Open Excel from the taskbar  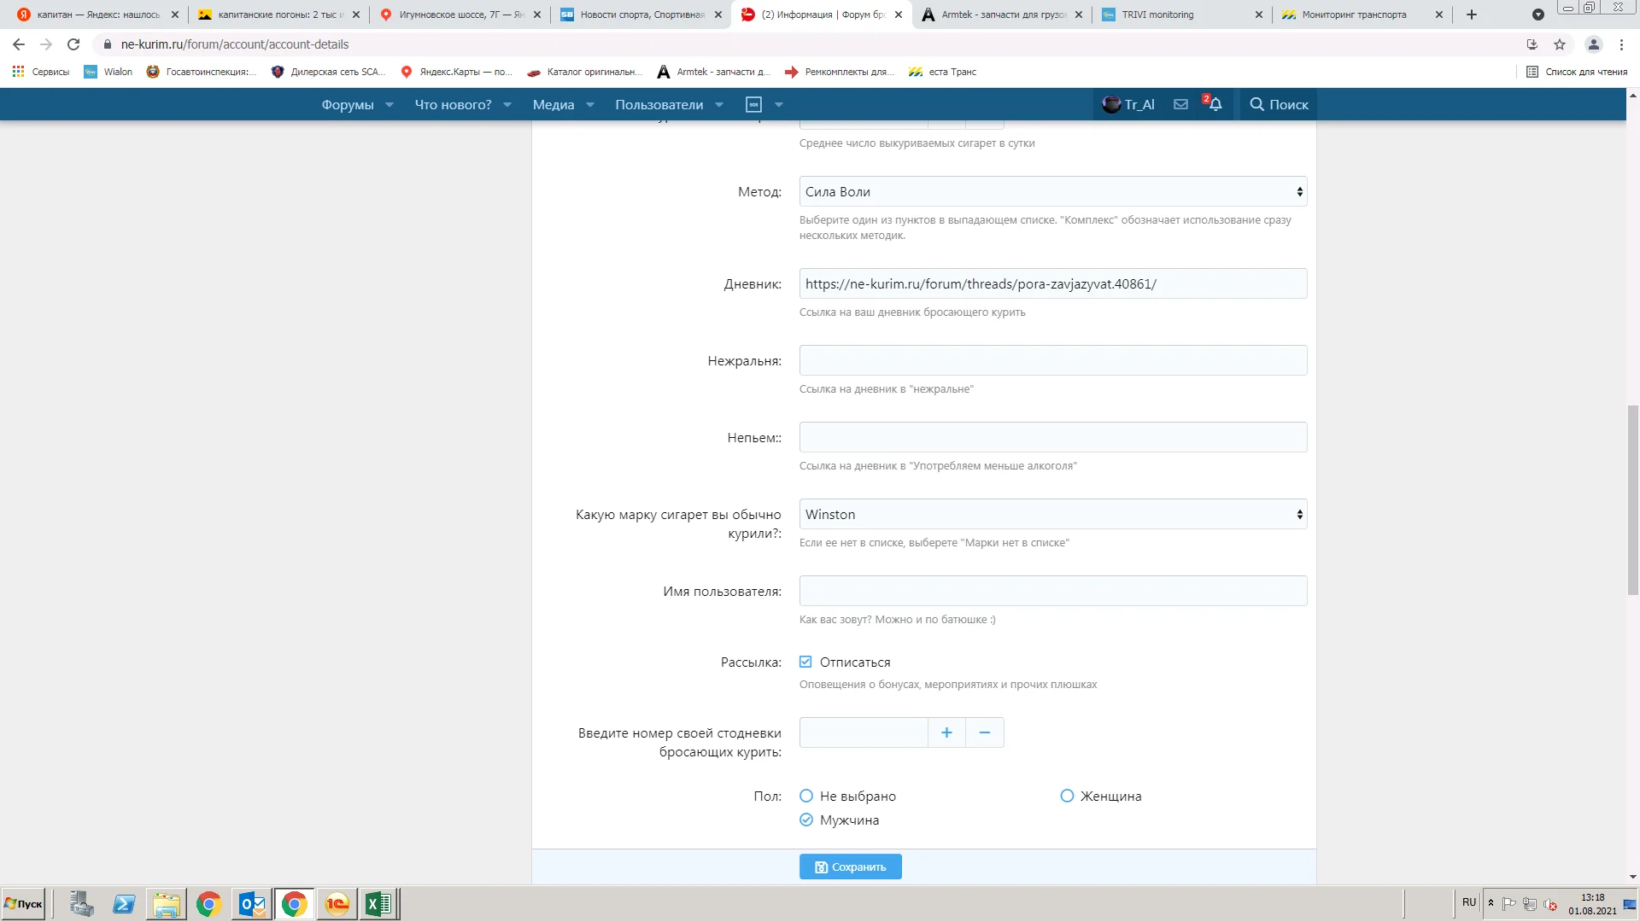coord(378,904)
